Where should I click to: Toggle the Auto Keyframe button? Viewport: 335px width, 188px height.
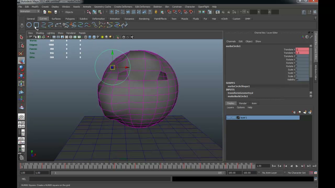[311, 173]
